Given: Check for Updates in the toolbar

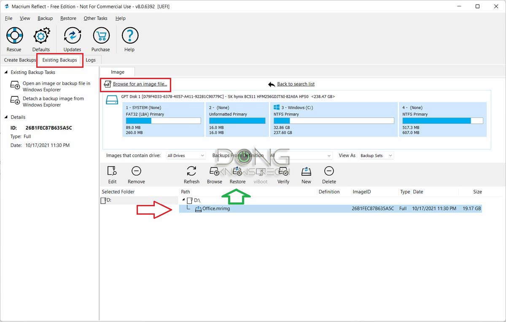Looking at the screenshot, I should [x=72, y=40].
